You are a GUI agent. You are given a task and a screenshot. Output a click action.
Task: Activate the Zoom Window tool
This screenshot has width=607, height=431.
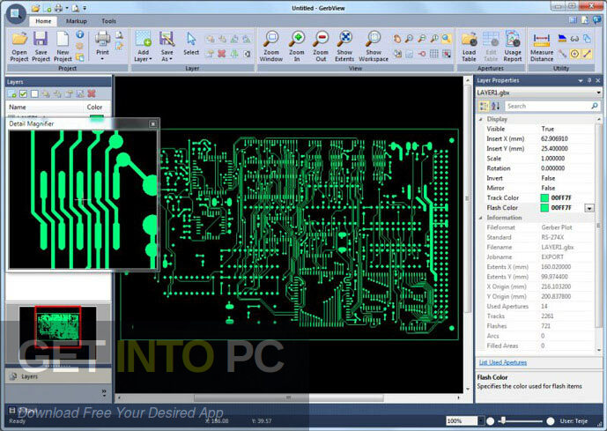pos(271,47)
